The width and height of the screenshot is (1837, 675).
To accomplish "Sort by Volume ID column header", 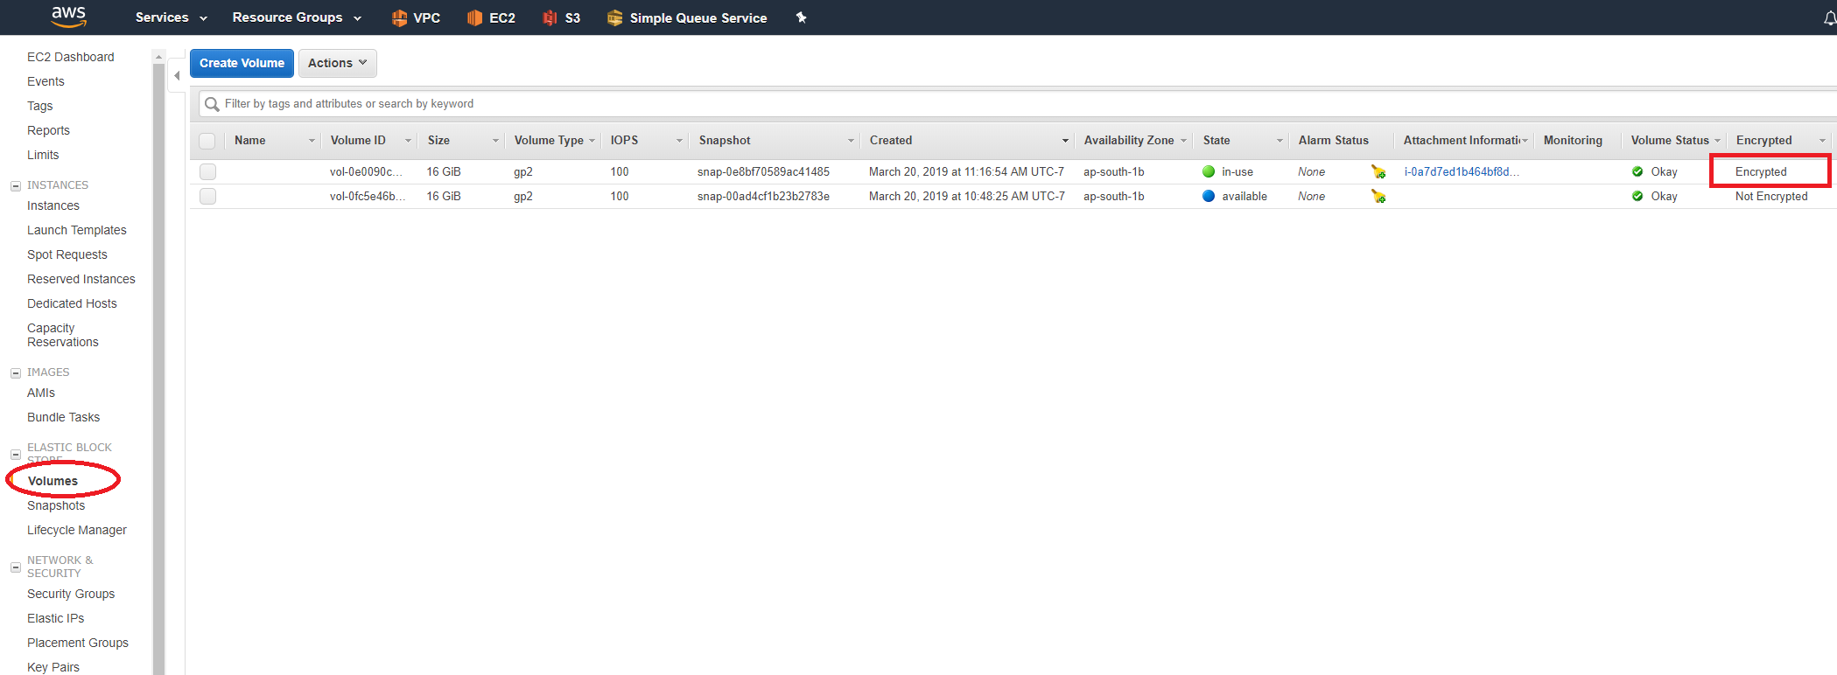I will [369, 141].
